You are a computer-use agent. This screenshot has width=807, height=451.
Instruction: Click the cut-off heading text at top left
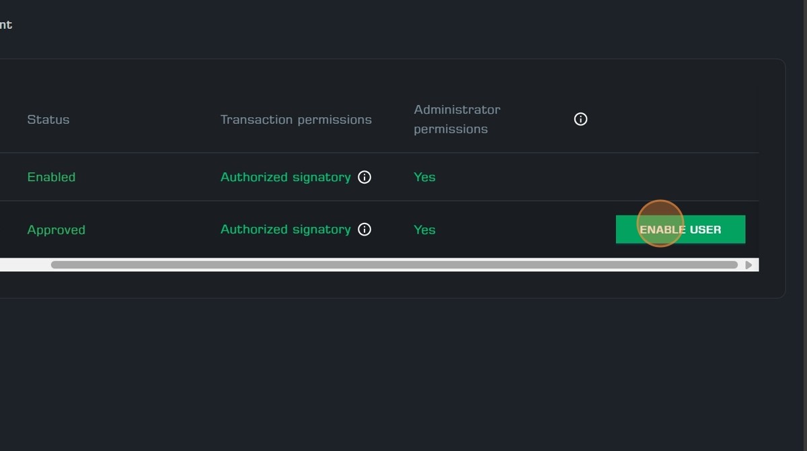6,25
